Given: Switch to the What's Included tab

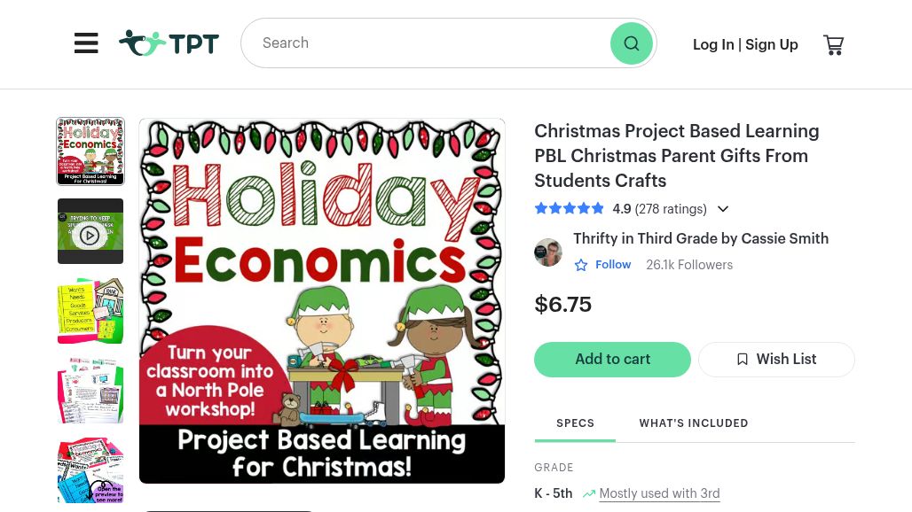Looking at the screenshot, I should [694, 423].
